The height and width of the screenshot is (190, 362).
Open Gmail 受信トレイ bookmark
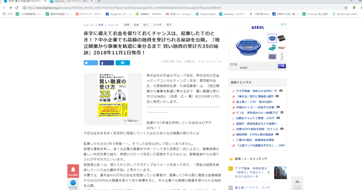click(x=179, y=14)
